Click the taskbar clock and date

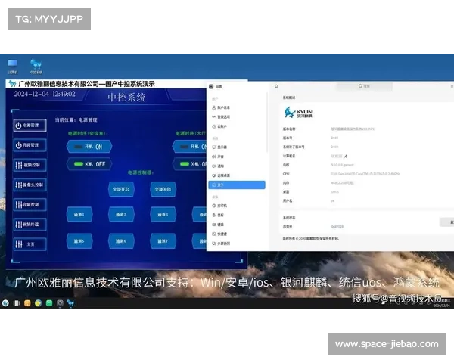pyautogui.click(x=442, y=303)
